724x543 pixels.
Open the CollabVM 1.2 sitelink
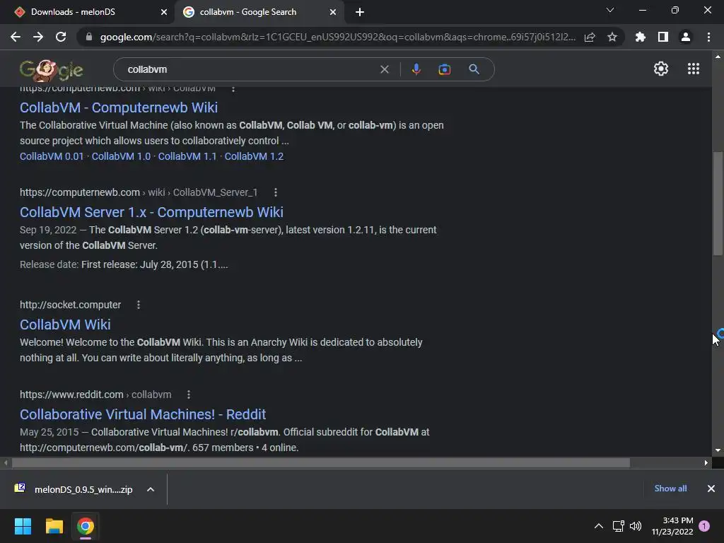click(254, 156)
